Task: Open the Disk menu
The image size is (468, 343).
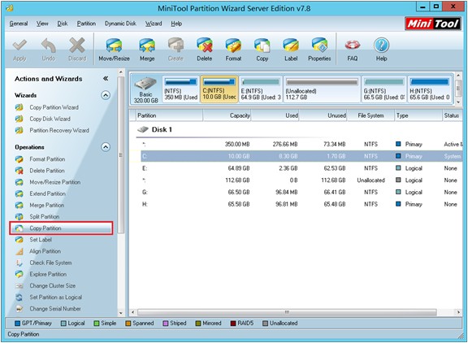Action: (63, 24)
